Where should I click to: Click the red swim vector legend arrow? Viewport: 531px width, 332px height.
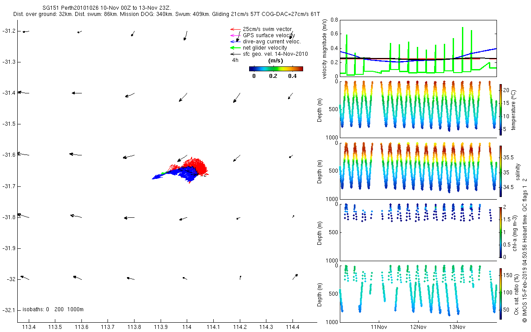pos(235,29)
